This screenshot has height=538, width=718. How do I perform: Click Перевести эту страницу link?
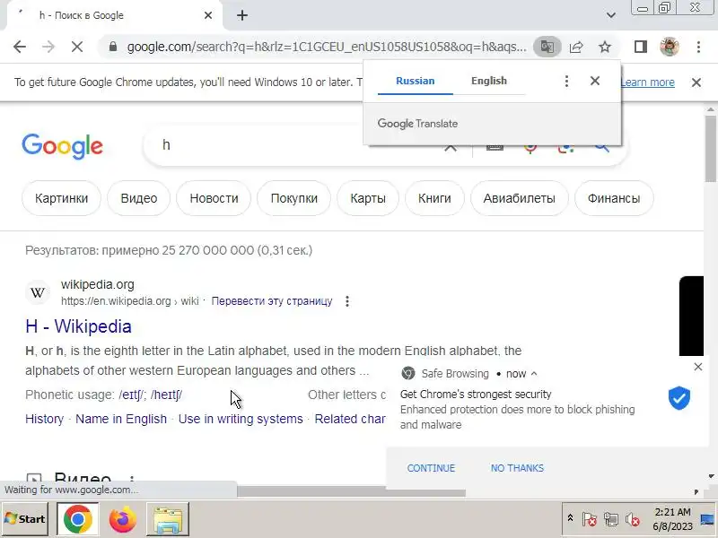click(272, 301)
